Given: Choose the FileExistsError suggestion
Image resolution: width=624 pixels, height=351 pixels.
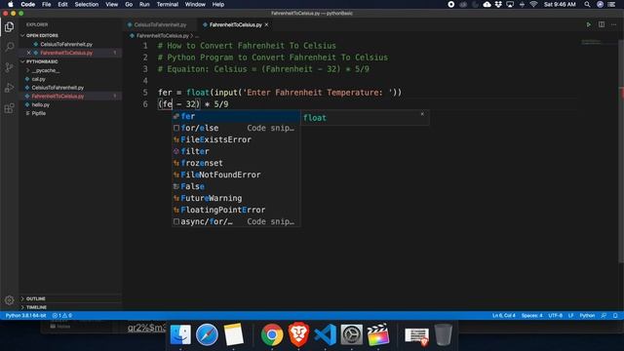Looking at the screenshot, I should pyautogui.click(x=236, y=139).
